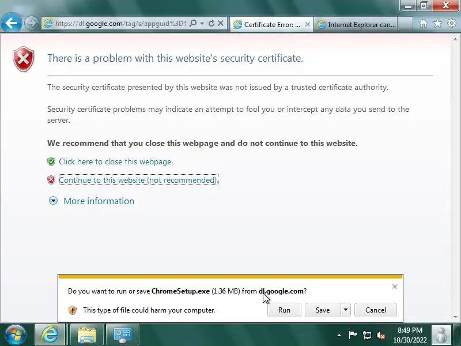Close the download notification bar

[x=395, y=287]
